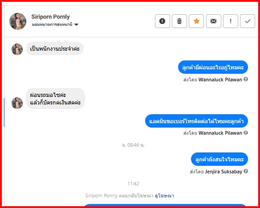This screenshot has width=260, height=208.
Task: Click help icon beside Jenjira Suksabay
Action: click(246, 171)
